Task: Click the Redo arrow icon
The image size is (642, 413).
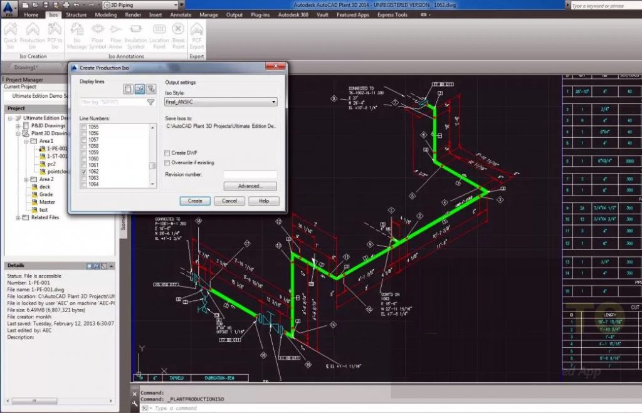Action: pyautogui.click(x=91, y=5)
